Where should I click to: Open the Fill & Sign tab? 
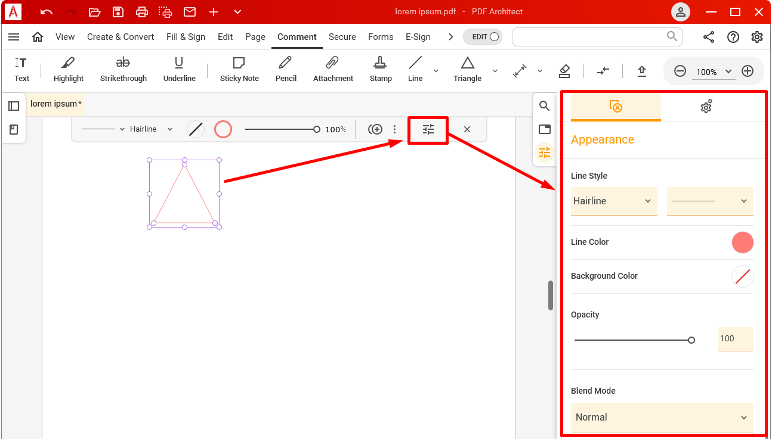click(186, 37)
